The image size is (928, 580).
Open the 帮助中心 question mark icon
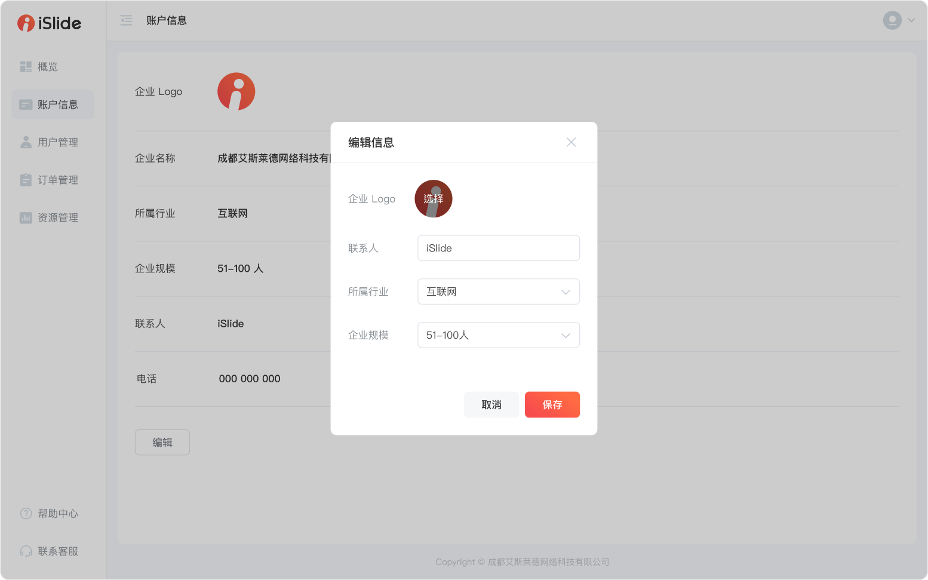click(x=26, y=514)
